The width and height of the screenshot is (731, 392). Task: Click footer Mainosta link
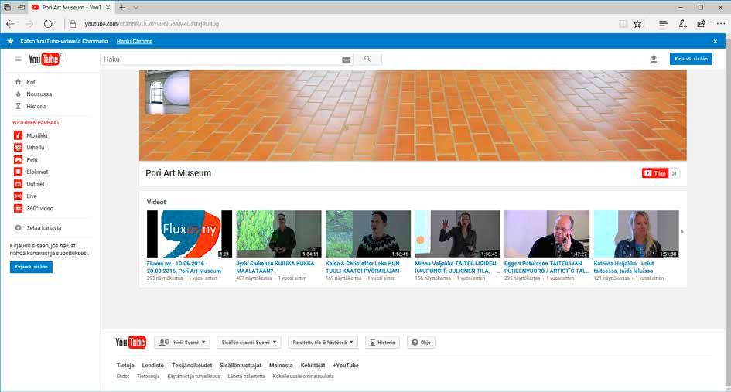[281, 366]
